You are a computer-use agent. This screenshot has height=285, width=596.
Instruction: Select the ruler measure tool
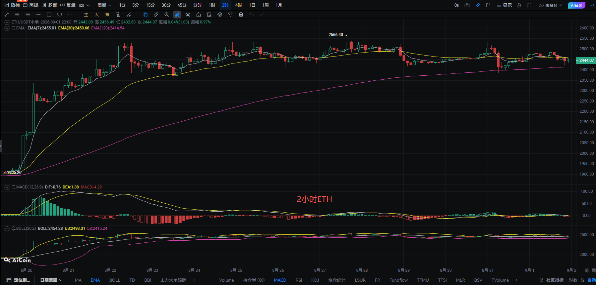coord(156,15)
